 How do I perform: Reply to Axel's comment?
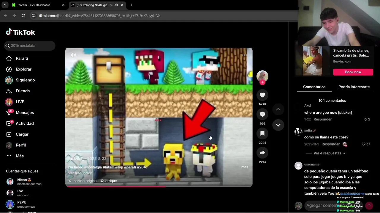[x=322, y=119]
